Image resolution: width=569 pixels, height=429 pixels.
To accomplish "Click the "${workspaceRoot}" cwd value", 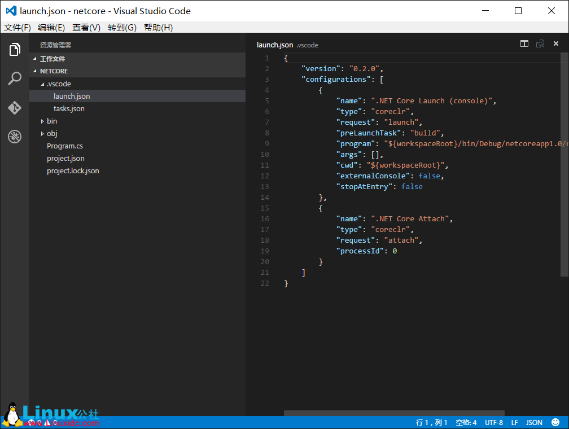I will [x=405, y=165].
